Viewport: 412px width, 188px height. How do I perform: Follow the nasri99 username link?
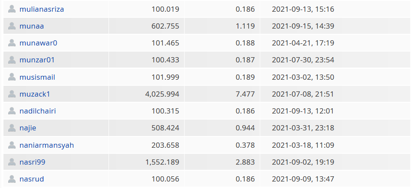click(x=32, y=162)
